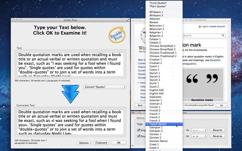The height and width of the screenshot is (151, 242).
Task: Open the Convert "Quotes" dropdown
Action: (x=105, y=87)
